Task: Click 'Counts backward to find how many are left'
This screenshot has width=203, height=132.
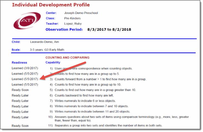Action: click(x=84, y=96)
